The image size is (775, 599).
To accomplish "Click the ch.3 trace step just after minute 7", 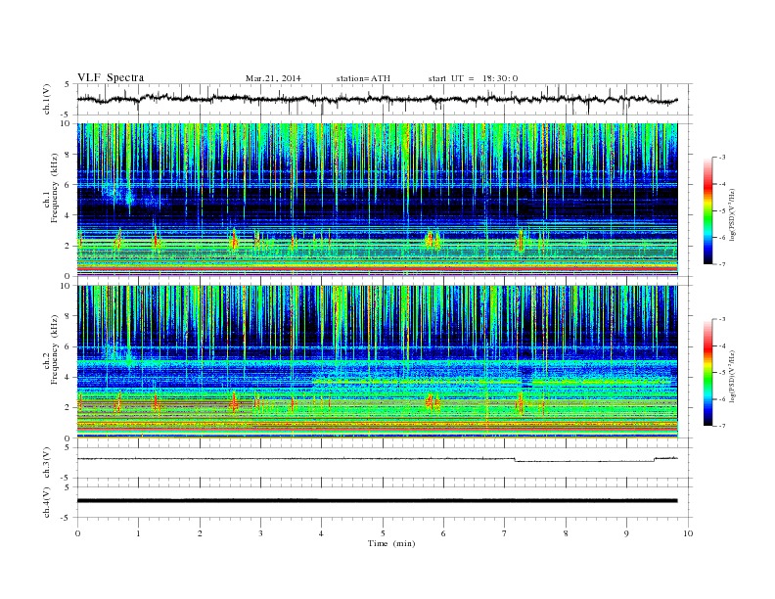I will (515, 460).
